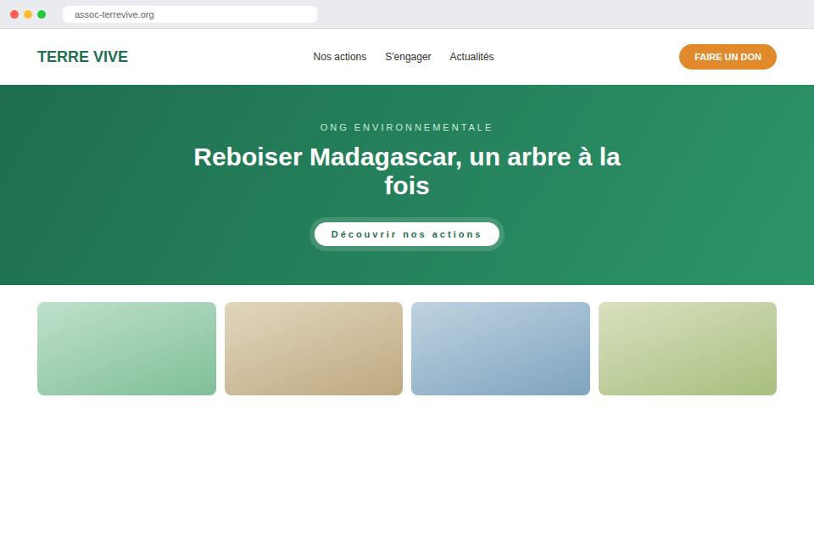Click the TERRE VIVE logo

coord(82,57)
